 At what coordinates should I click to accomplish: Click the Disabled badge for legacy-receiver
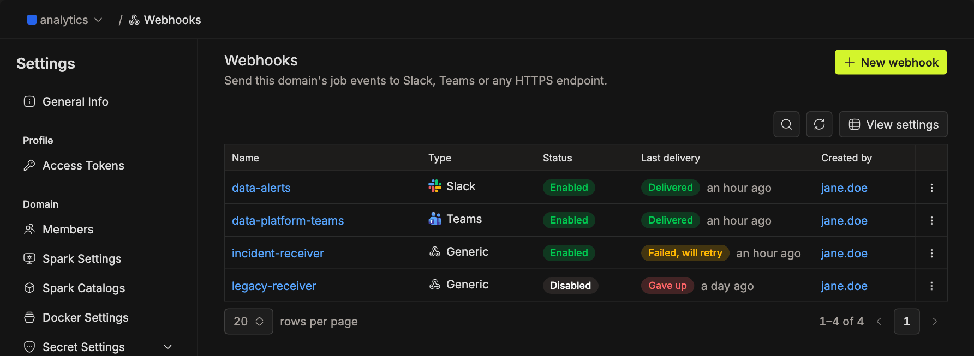pos(570,286)
